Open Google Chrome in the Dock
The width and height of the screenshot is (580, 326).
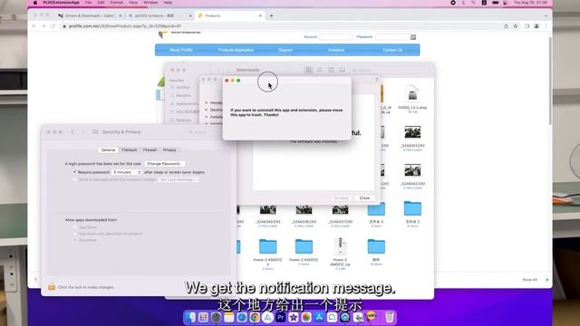(255, 317)
